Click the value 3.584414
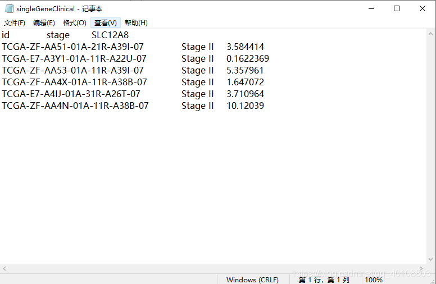 click(x=245, y=47)
